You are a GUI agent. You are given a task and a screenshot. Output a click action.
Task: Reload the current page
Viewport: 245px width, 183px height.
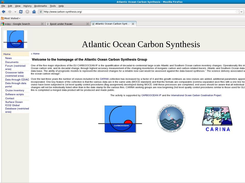(21, 12)
